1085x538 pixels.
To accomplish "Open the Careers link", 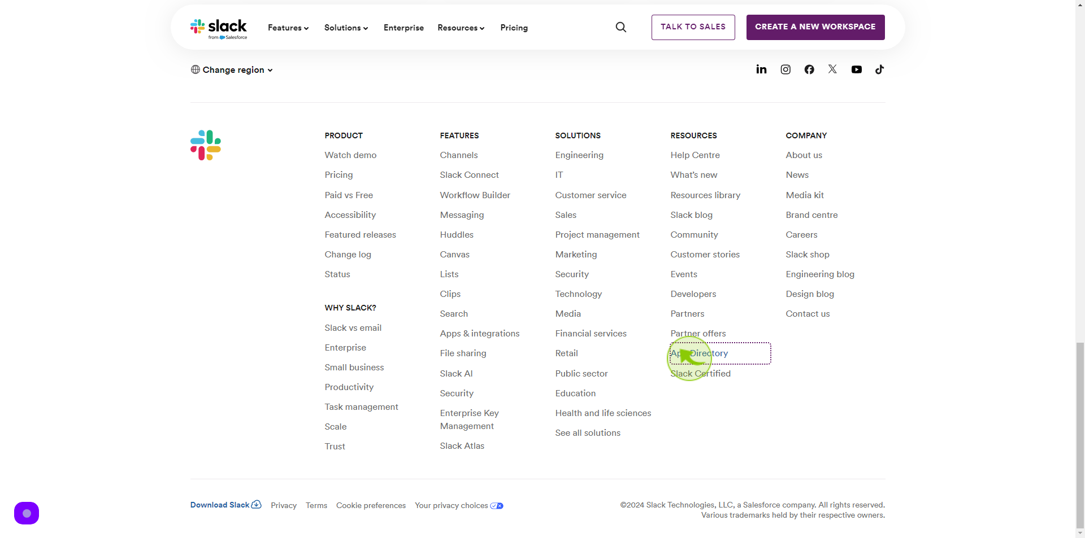I will [802, 235].
